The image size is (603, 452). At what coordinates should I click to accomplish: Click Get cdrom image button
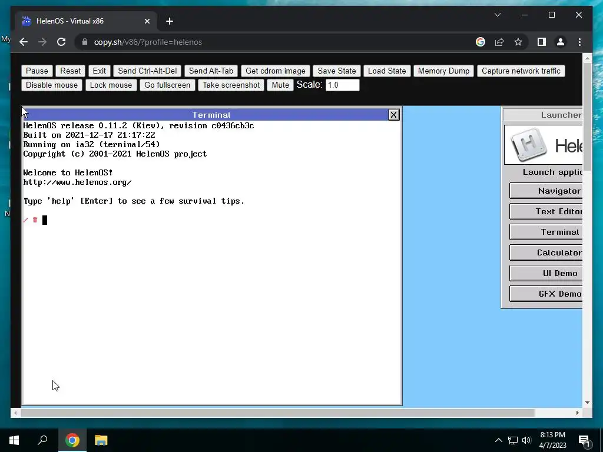coord(276,71)
